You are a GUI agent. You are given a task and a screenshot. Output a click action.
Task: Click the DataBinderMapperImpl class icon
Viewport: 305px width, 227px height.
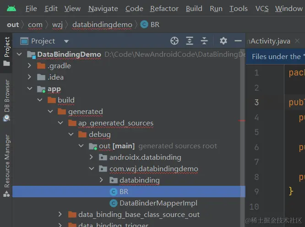coord(114,203)
